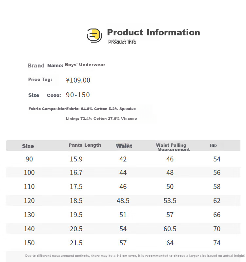Viewport: 246px width, 262px height.
Task: Click the Hip column header
Action: pos(213,145)
